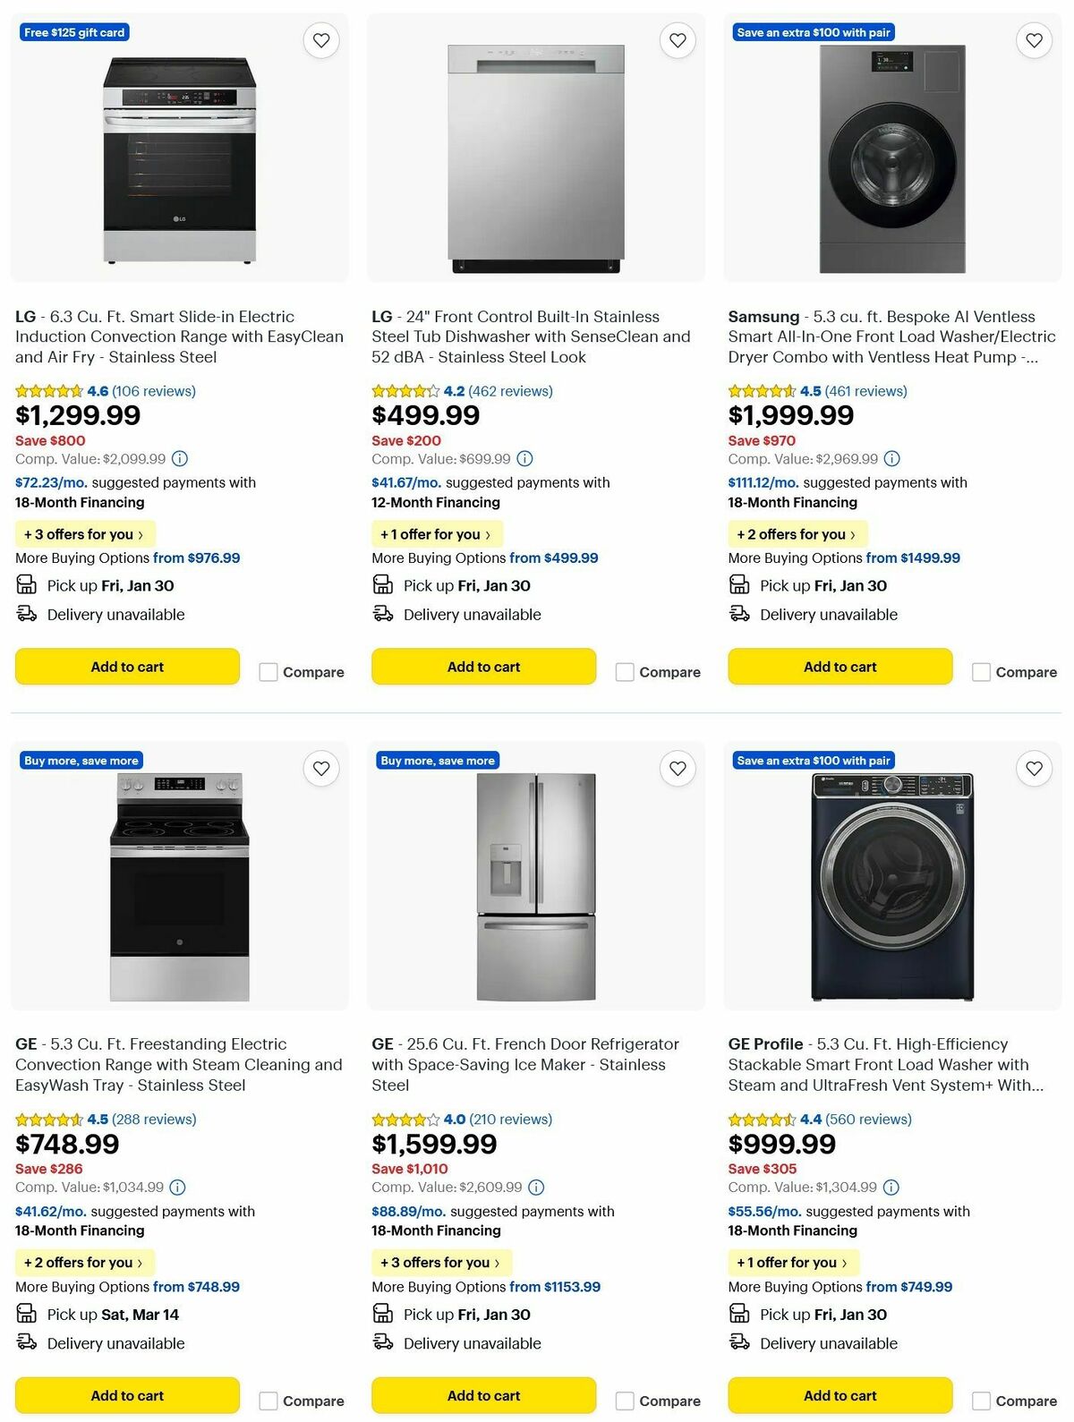The image size is (1074, 1422).
Task: Click the heart icon to save the LG induction range
Action: pos(321,40)
